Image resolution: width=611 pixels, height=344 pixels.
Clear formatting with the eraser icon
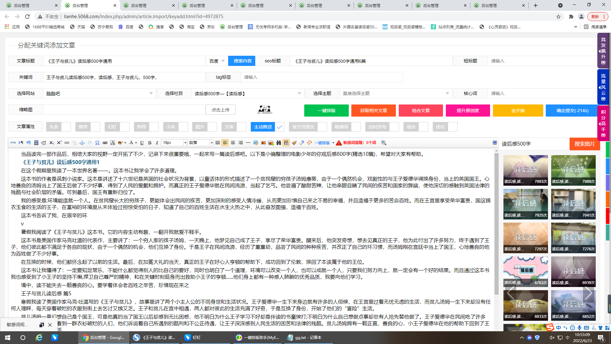click(302, 143)
